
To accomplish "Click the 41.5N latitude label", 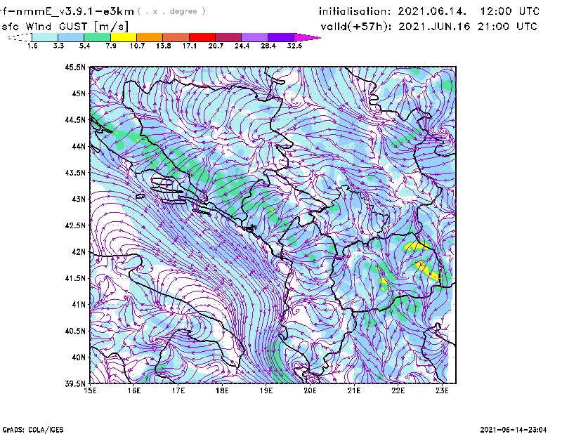I will (x=75, y=278).
